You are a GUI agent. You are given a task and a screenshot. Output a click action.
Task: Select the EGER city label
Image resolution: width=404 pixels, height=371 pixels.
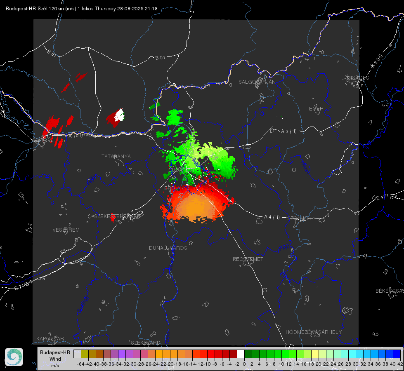tap(316, 109)
